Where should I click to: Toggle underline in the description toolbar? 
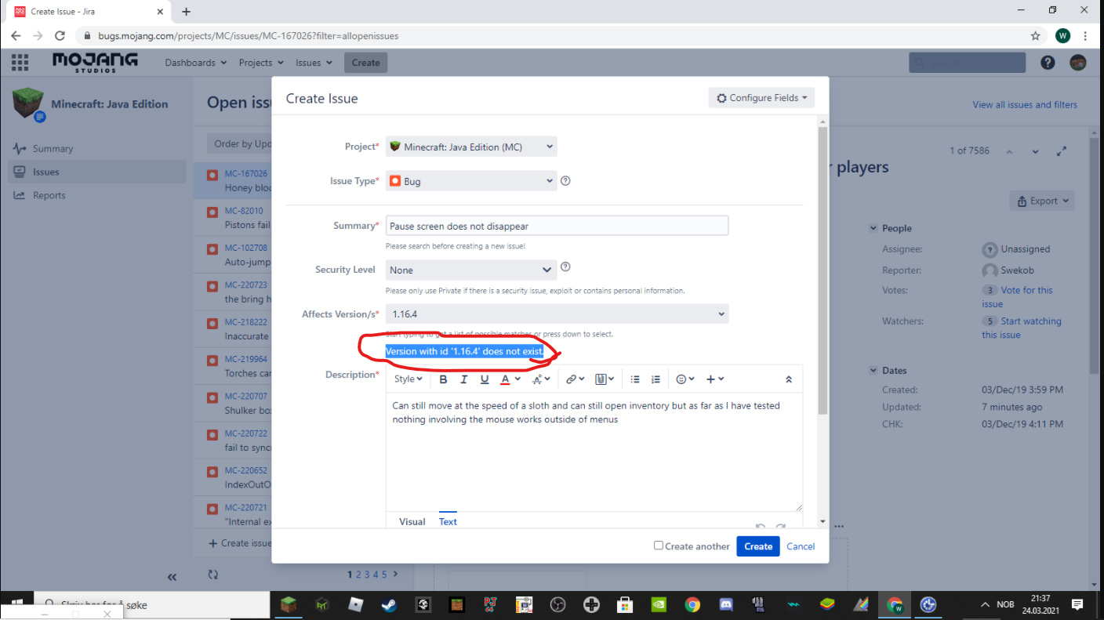(x=485, y=379)
